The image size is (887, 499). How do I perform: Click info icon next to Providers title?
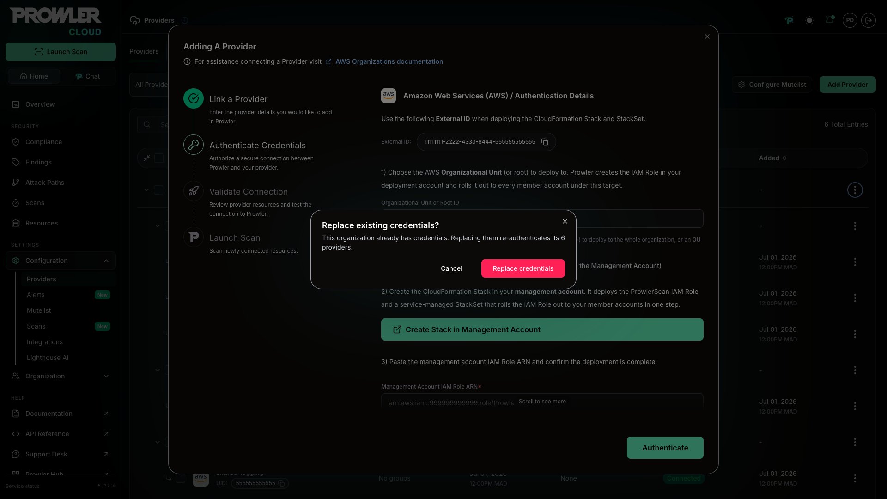coord(185,20)
